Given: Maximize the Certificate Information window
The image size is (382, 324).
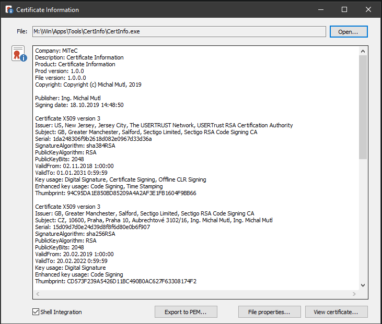Looking at the screenshot, I should tap(344, 10).
